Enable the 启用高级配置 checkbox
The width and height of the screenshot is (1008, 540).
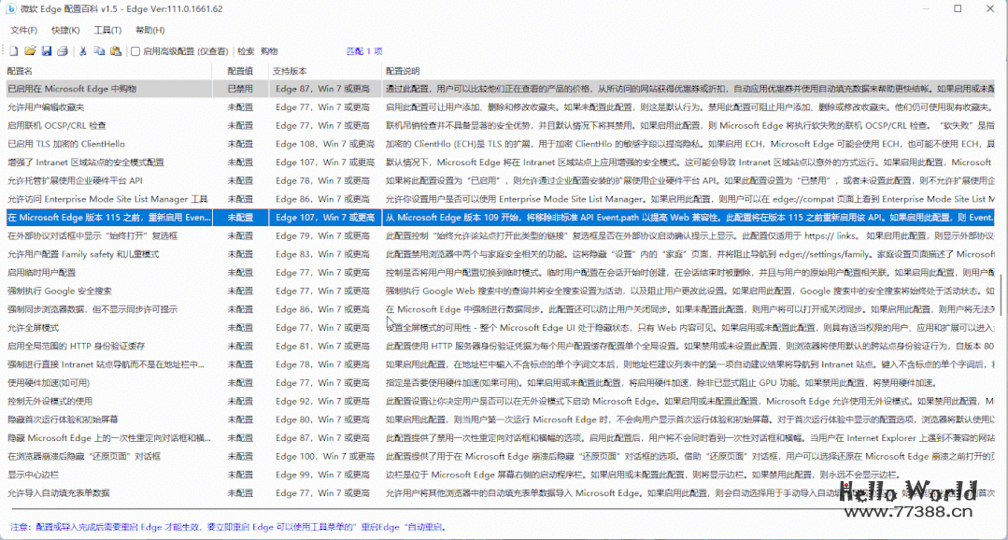point(135,51)
